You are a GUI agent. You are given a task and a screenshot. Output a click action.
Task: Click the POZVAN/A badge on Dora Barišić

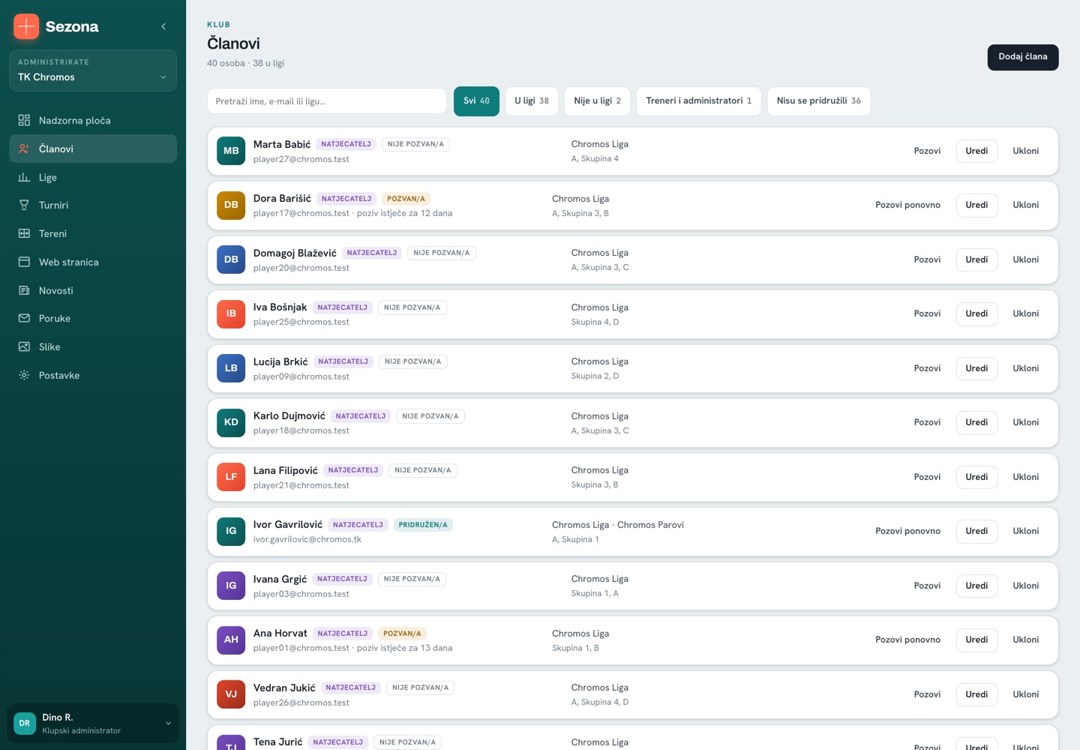click(x=406, y=199)
